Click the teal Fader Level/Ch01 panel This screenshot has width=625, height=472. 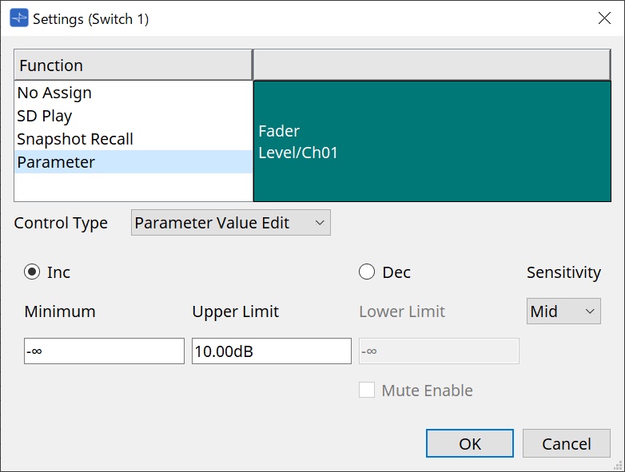[432, 141]
